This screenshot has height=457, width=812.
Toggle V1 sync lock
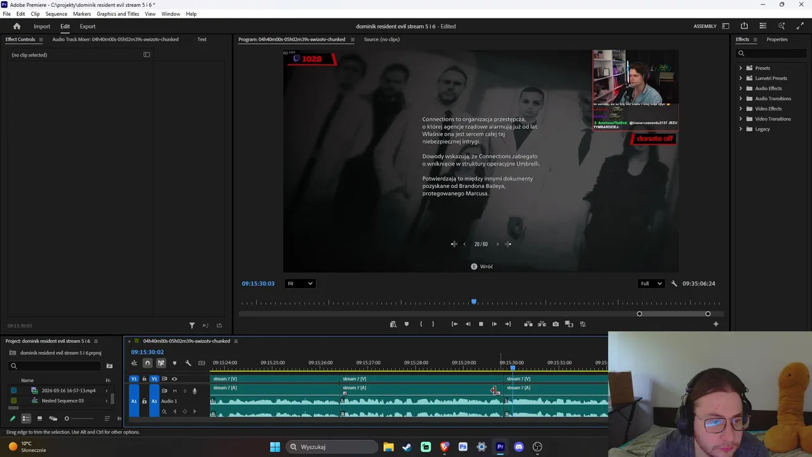(164, 379)
